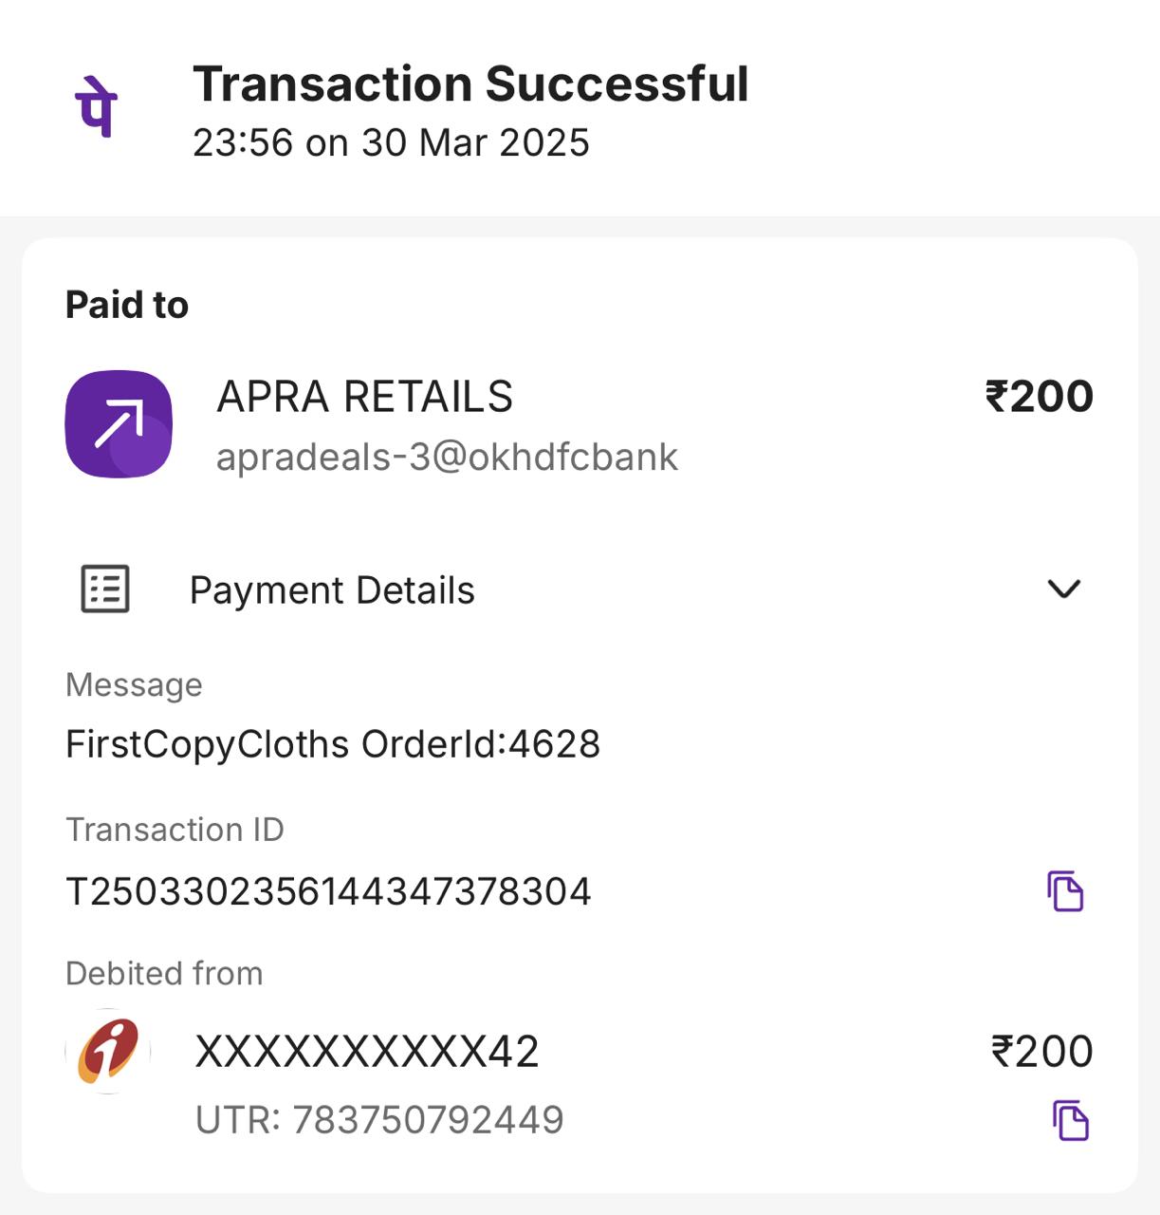
Task: Collapse the Payment Details chevron
Action: 1064,589
